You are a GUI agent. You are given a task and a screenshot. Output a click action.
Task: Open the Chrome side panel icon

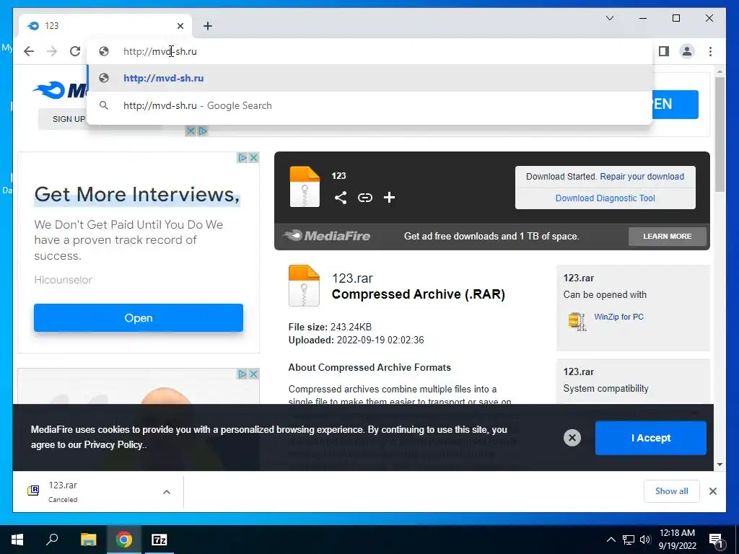tap(664, 51)
